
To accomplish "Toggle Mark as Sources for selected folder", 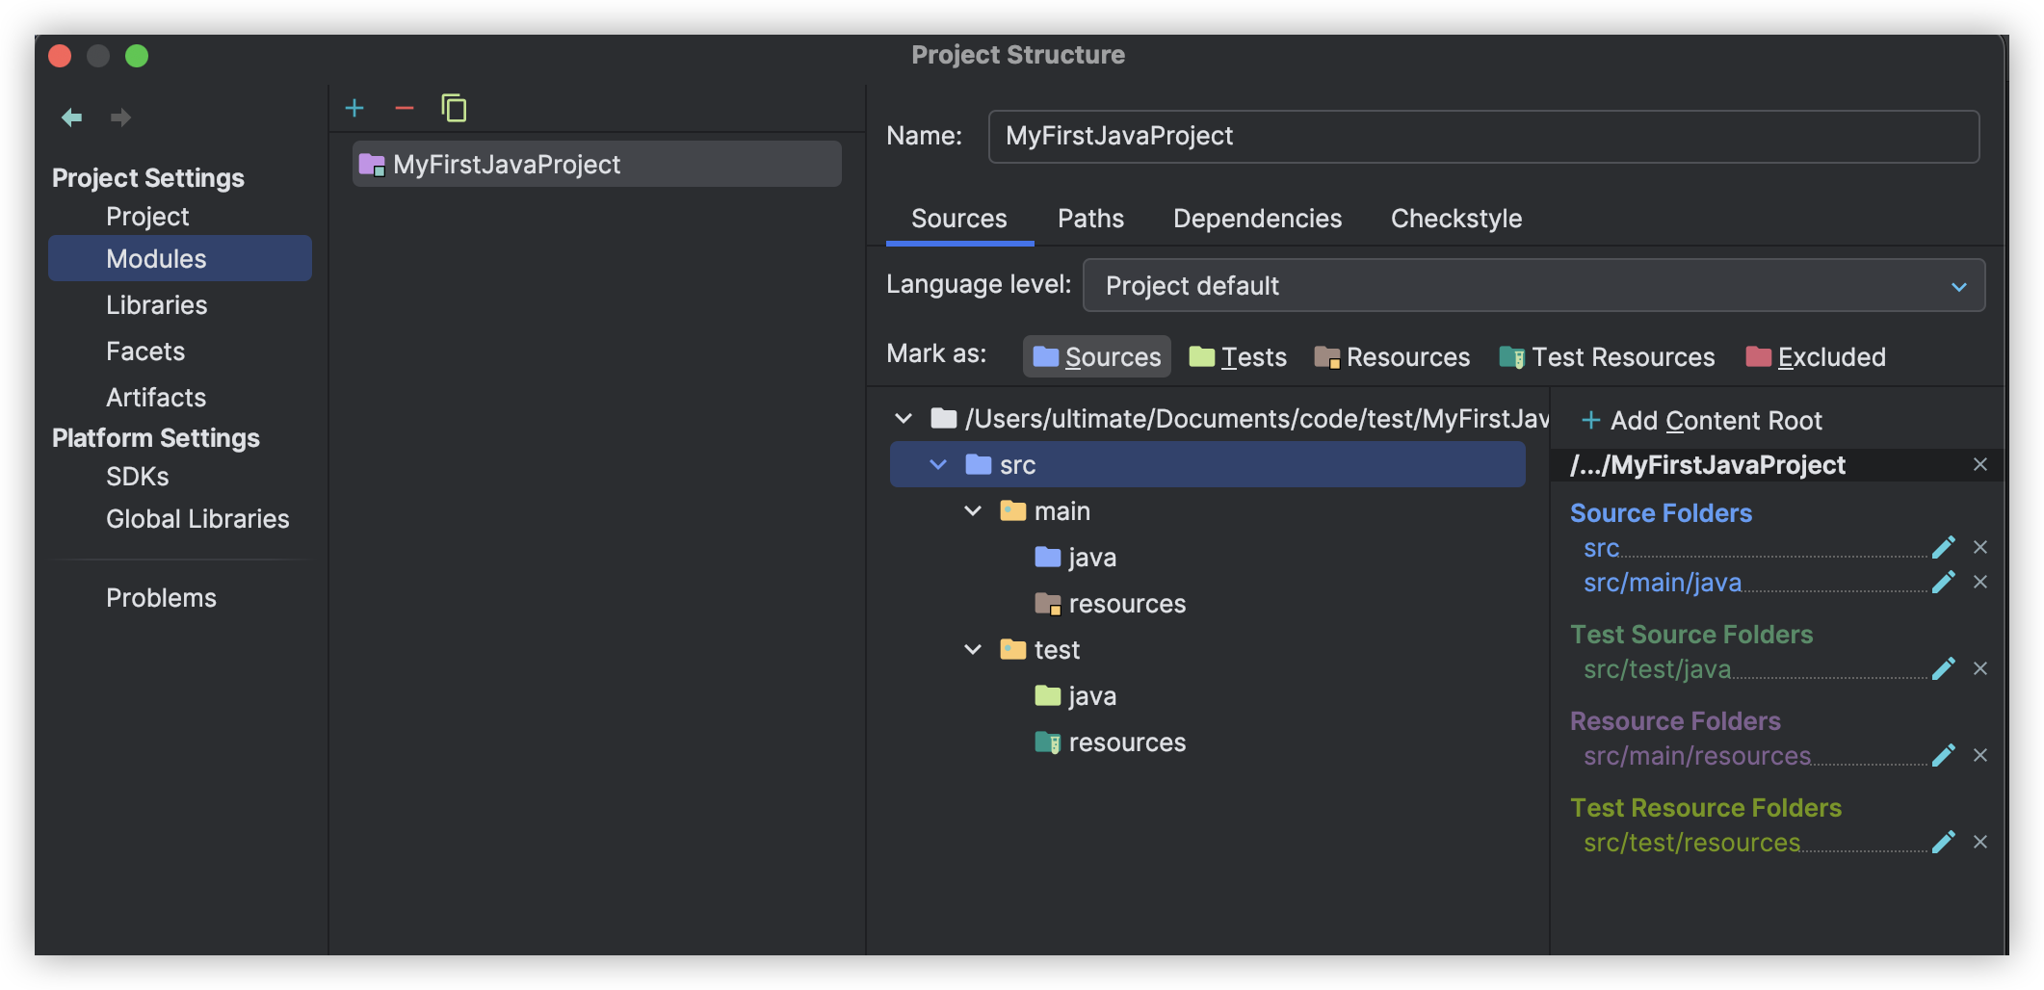I will 1096,357.
